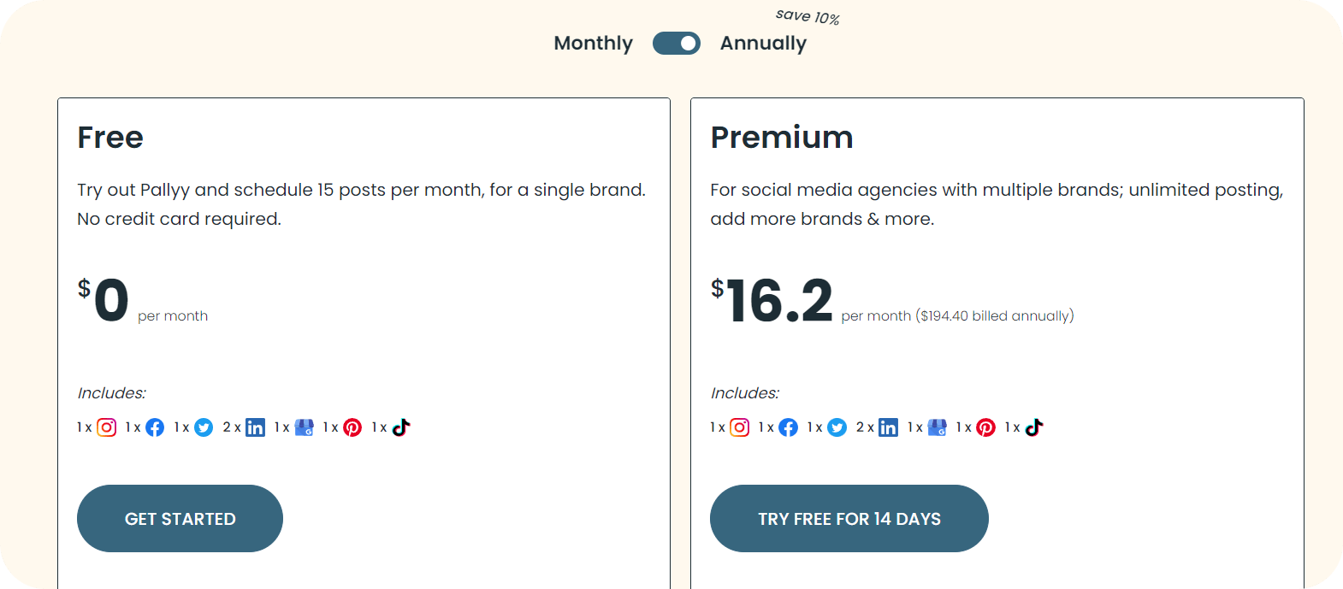Click the TikTok icon in the Free plan
Viewport: 1343px width, 589px height.
coord(400,427)
